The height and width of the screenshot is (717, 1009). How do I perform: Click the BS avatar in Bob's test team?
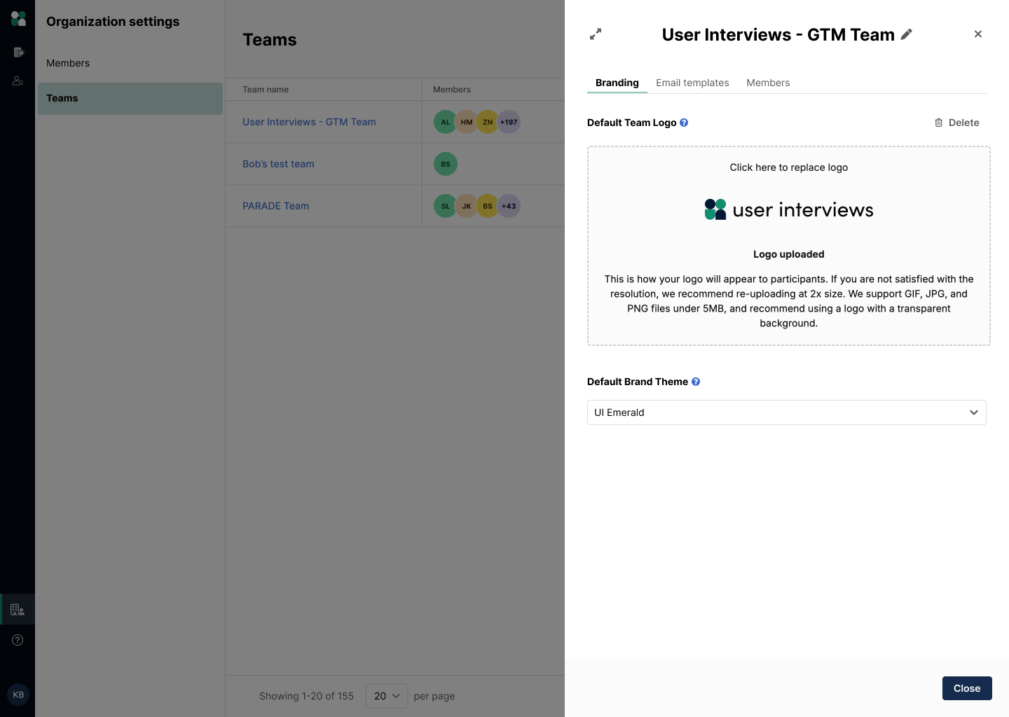(x=446, y=164)
